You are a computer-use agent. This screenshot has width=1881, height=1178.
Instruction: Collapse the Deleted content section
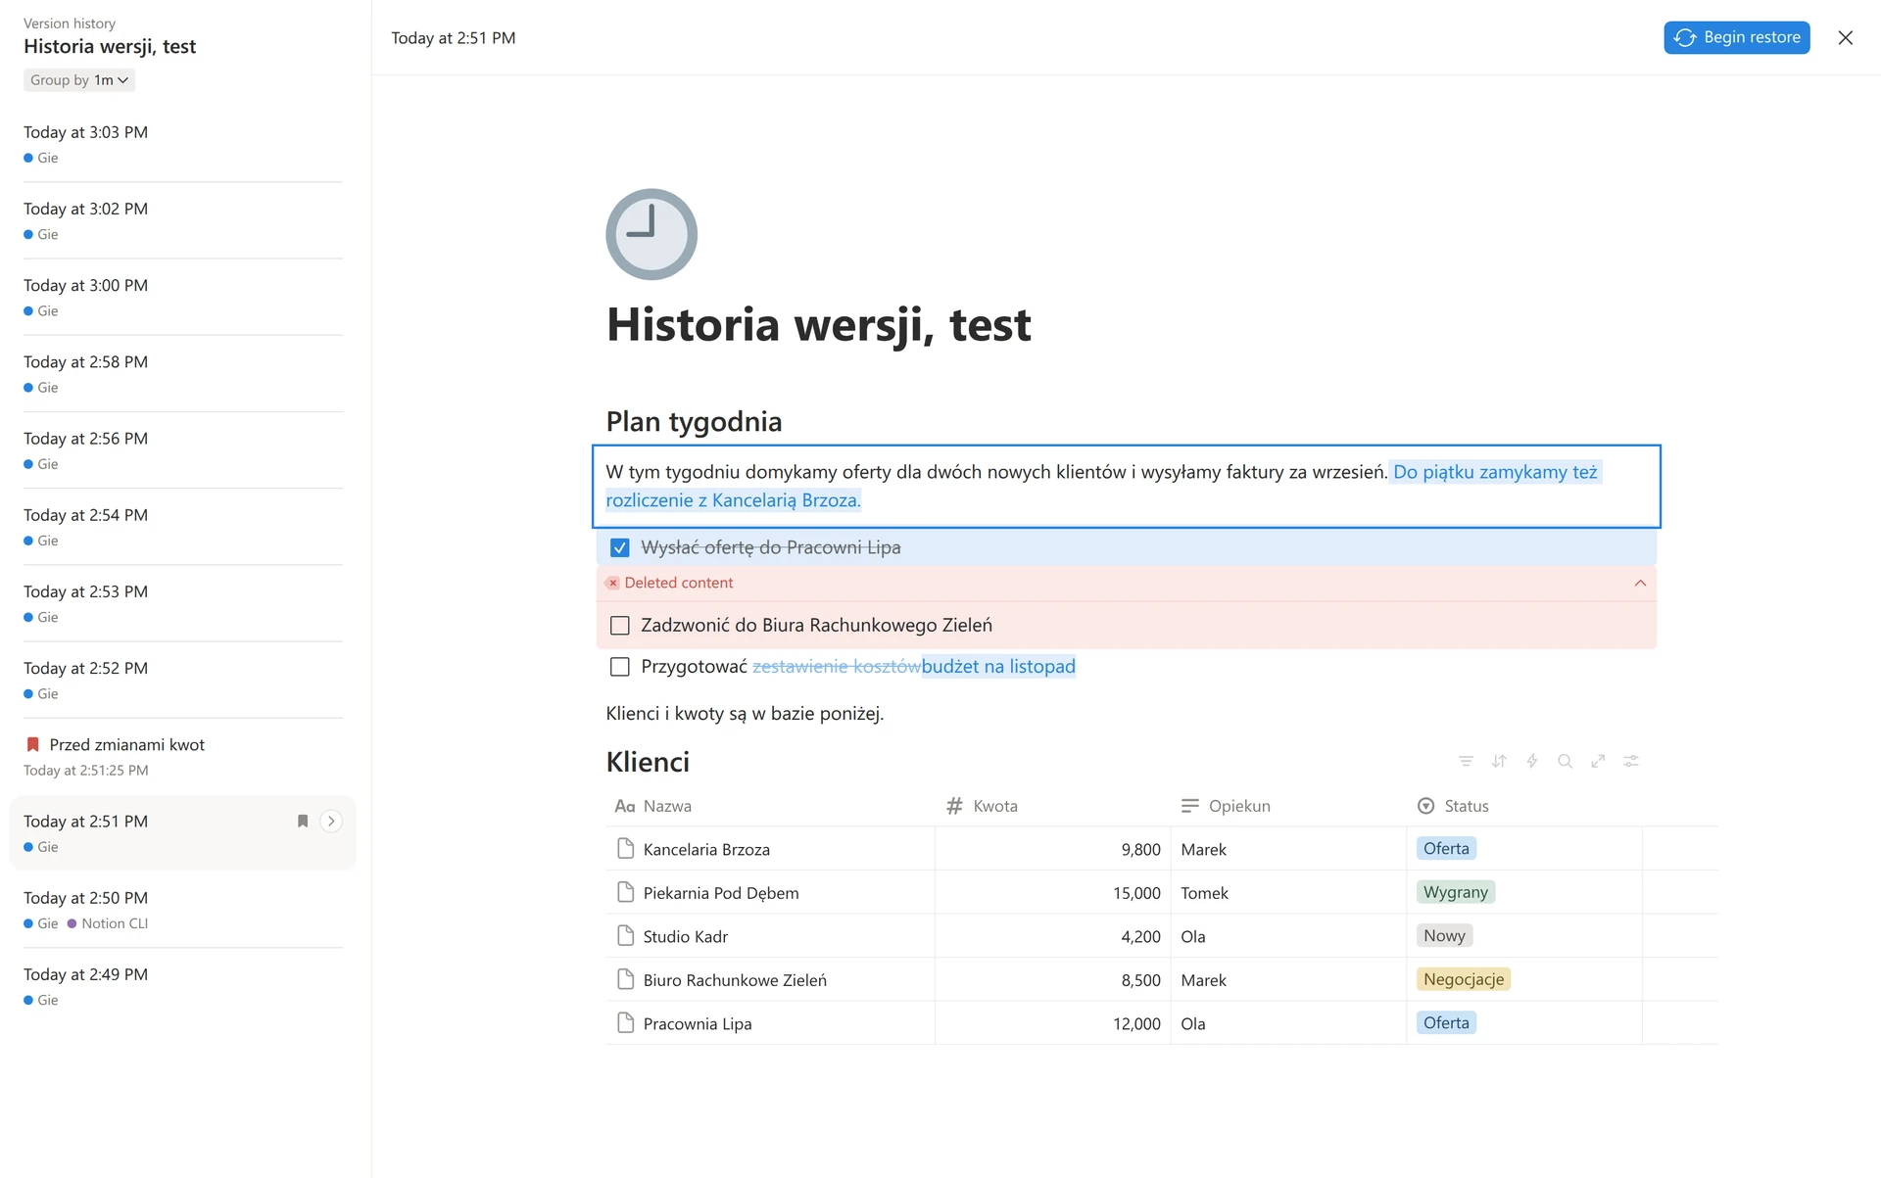pyautogui.click(x=1640, y=583)
